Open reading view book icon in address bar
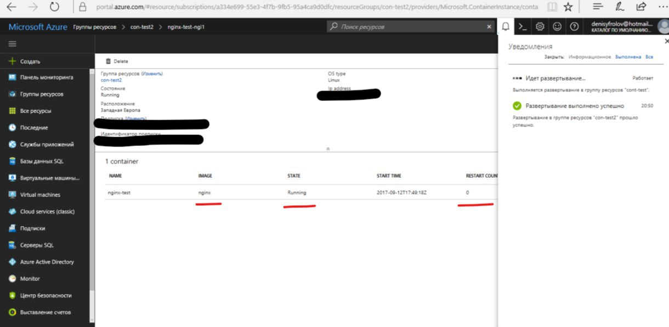Image resolution: width=669 pixels, height=327 pixels. [552, 7]
